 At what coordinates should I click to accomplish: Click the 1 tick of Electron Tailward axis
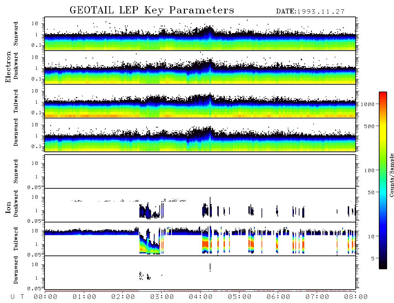(37, 102)
